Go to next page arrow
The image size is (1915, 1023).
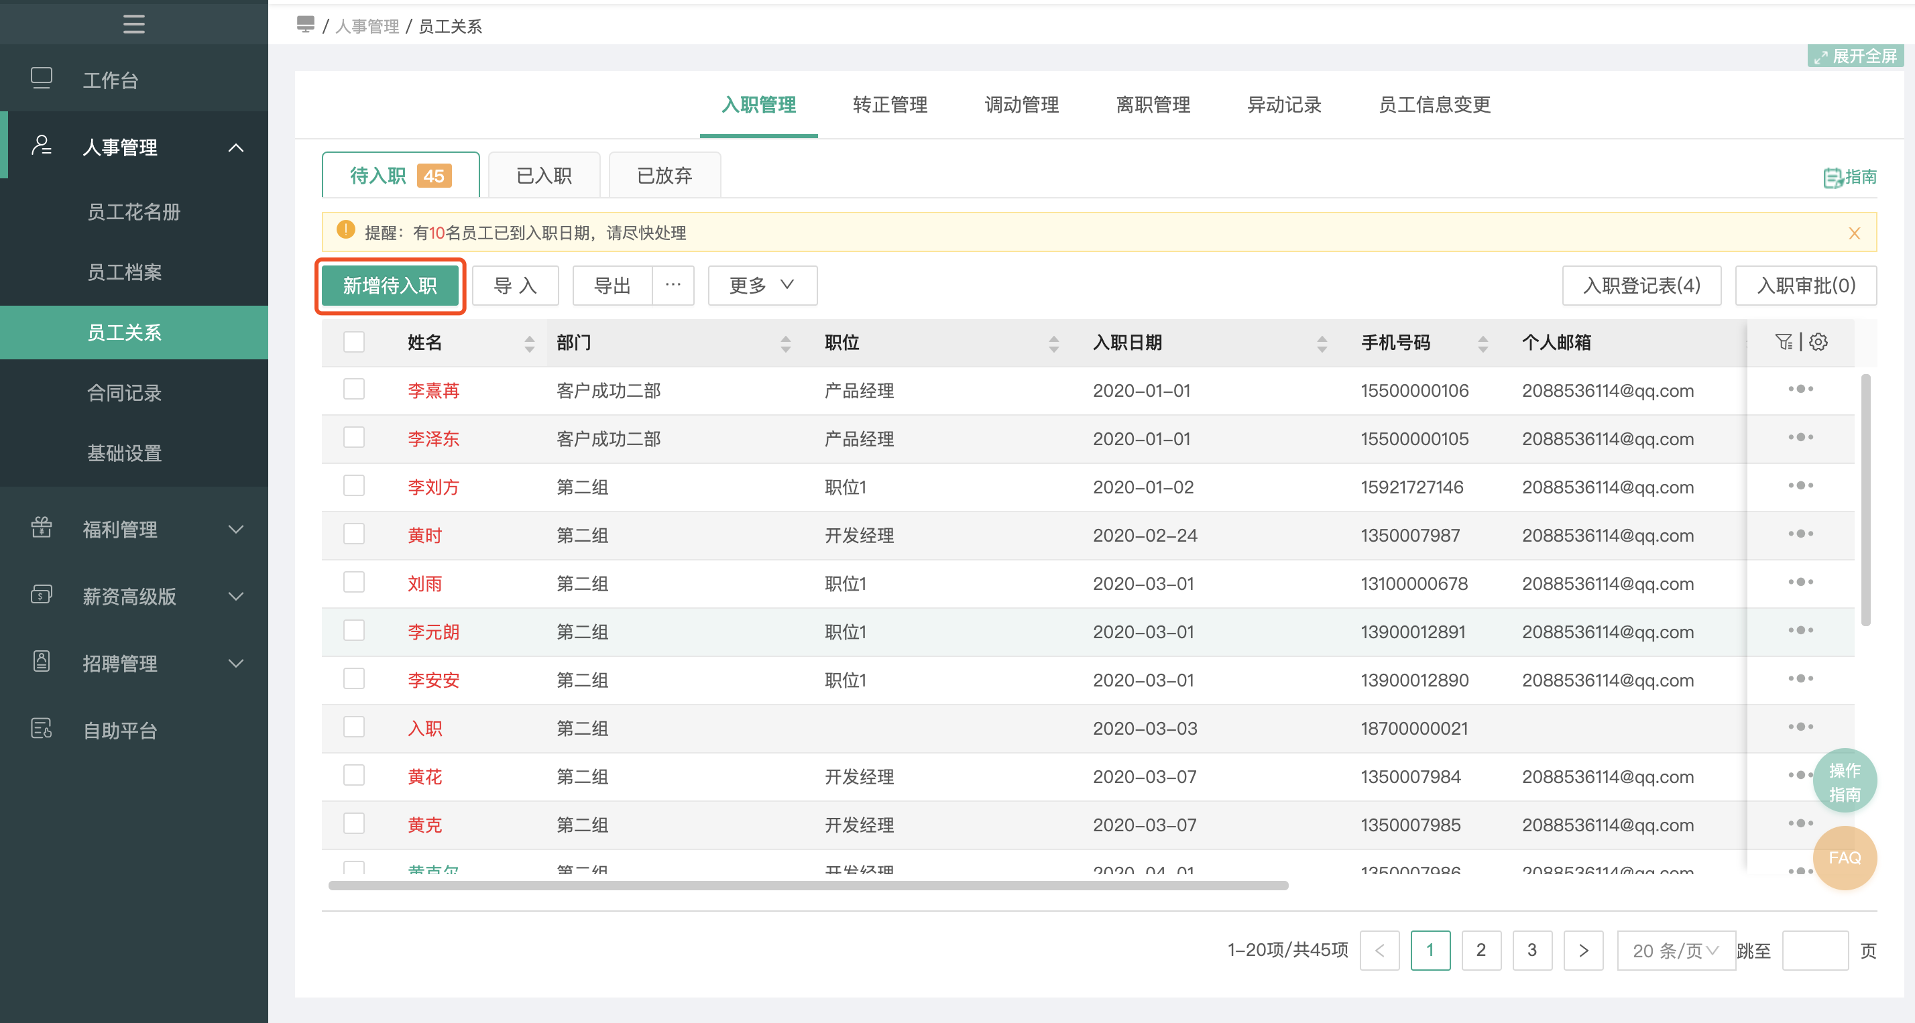(x=1582, y=950)
